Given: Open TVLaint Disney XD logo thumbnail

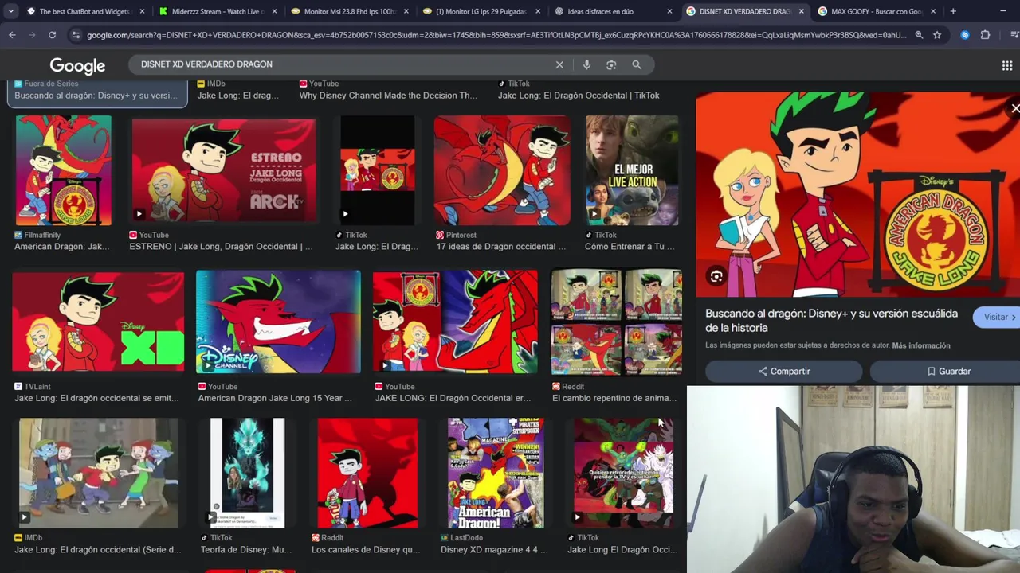Looking at the screenshot, I should [98, 322].
